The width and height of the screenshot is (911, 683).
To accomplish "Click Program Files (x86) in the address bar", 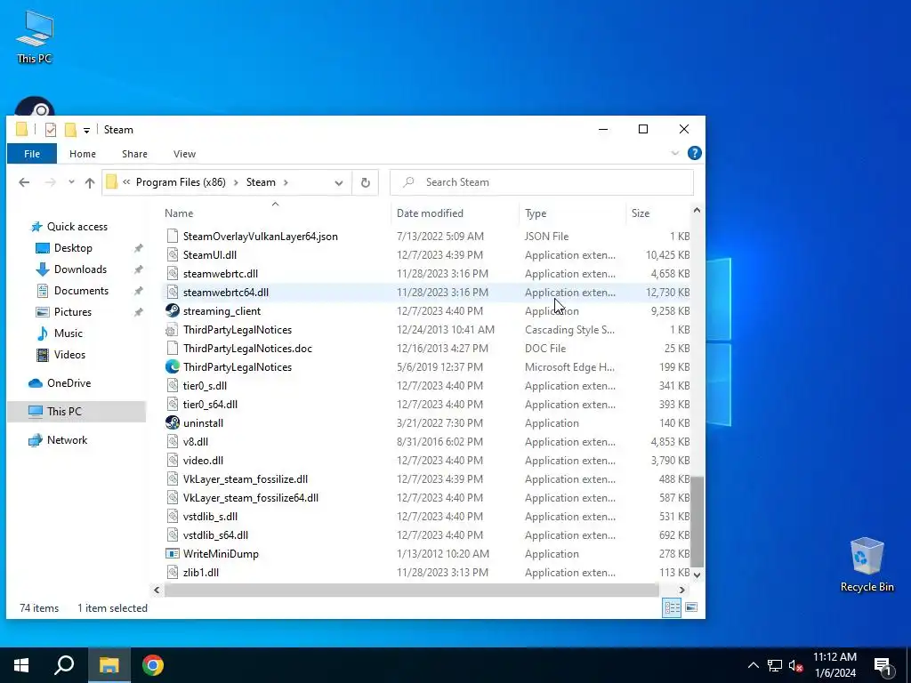I will click(x=181, y=182).
